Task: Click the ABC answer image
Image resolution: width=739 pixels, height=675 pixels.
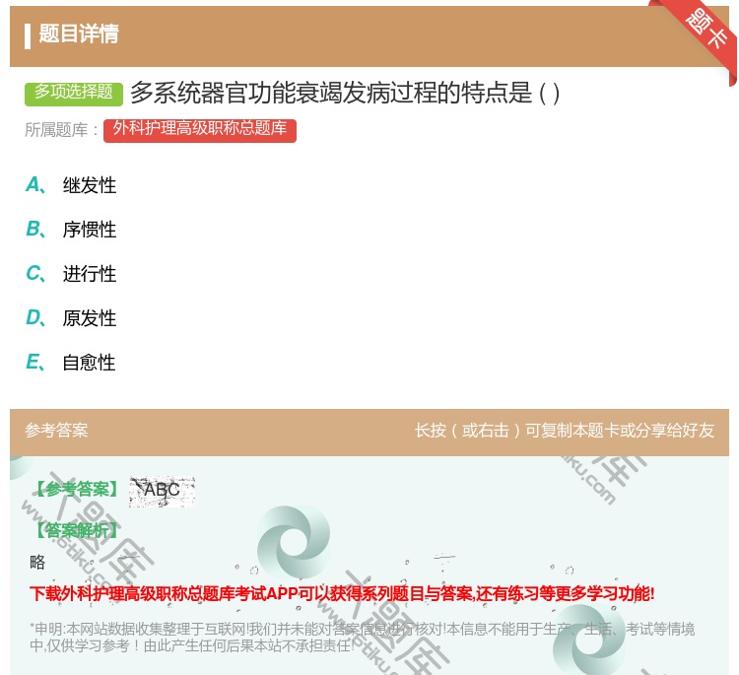Action: pos(162,490)
